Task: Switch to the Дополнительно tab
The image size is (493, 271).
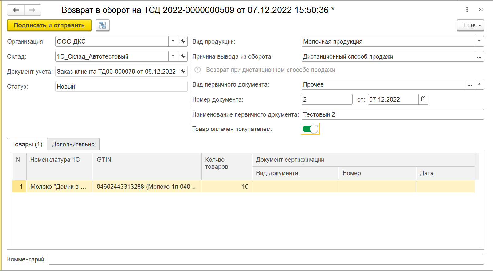Action: [x=73, y=144]
